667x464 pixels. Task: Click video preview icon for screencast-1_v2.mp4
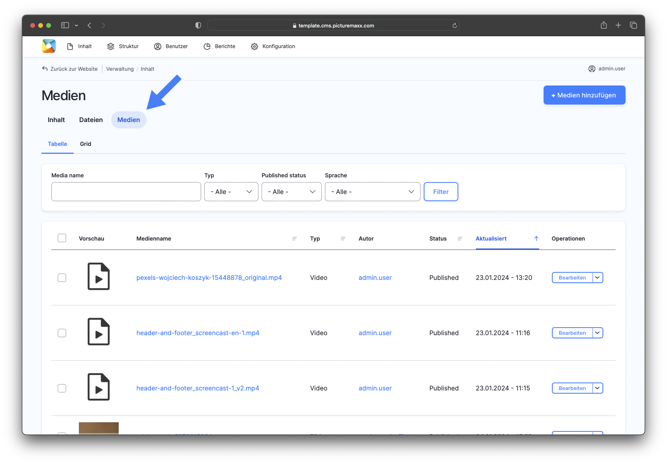tap(98, 387)
